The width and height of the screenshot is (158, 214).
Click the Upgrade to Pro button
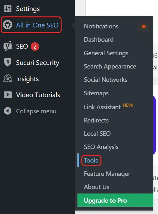(x=115, y=200)
